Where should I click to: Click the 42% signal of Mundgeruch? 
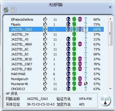[x=97, y=79]
